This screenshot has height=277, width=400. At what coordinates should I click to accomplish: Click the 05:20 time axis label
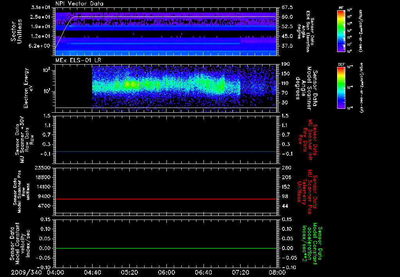point(130,272)
